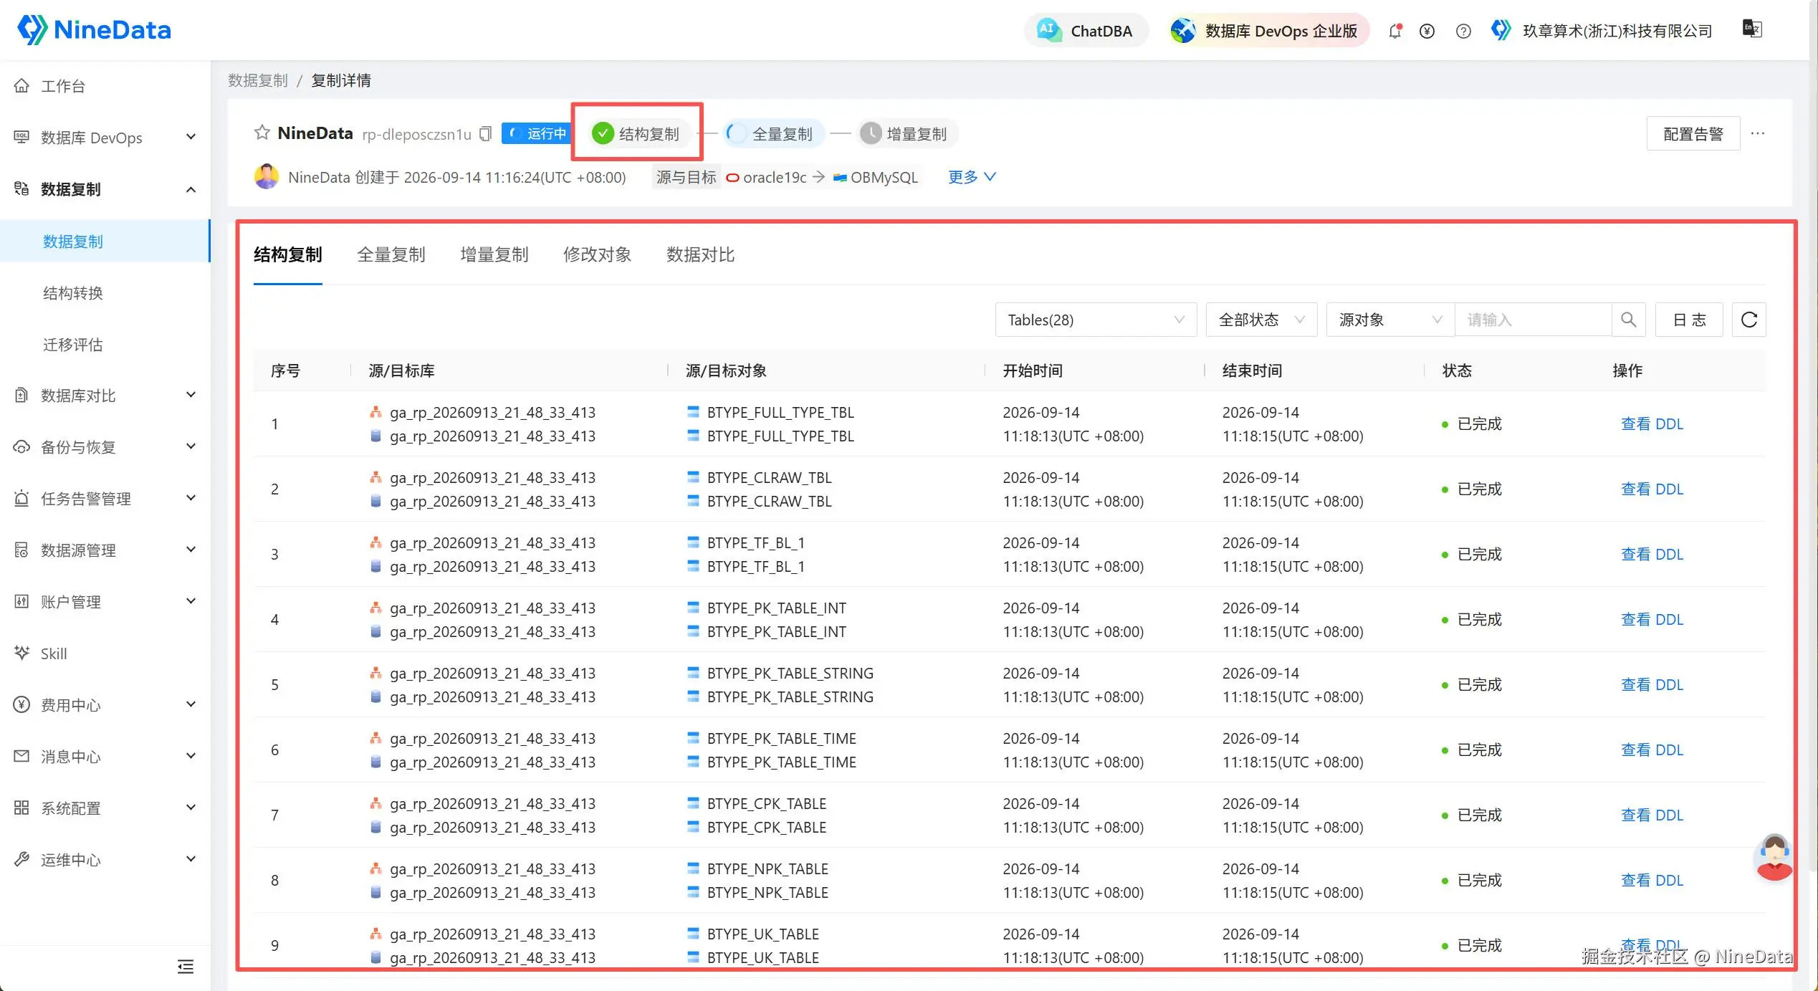This screenshot has height=991, width=1818.
Task: Click the favorite star next to NineData
Action: click(262, 133)
